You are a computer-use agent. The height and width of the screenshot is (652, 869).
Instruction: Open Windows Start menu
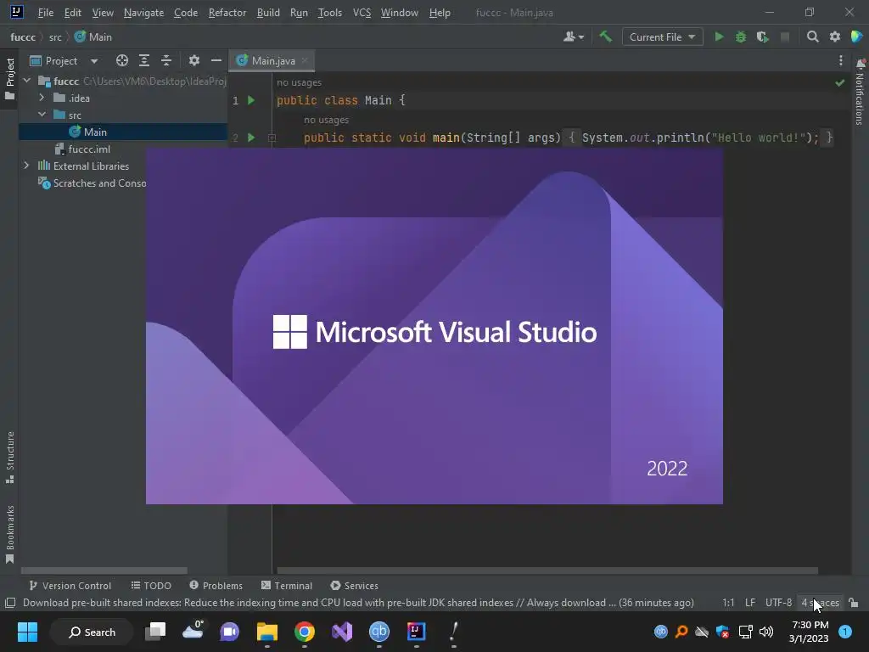click(27, 632)
